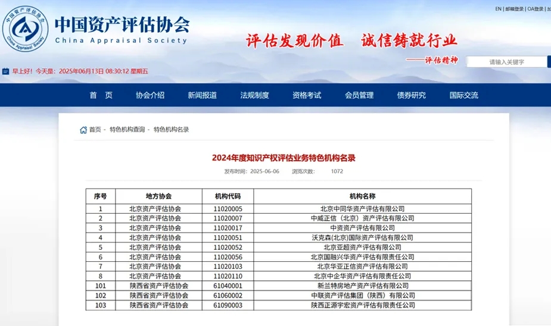Click institution code 11020103
Screen dimensions: 551x326
click(x=228, y=267)
